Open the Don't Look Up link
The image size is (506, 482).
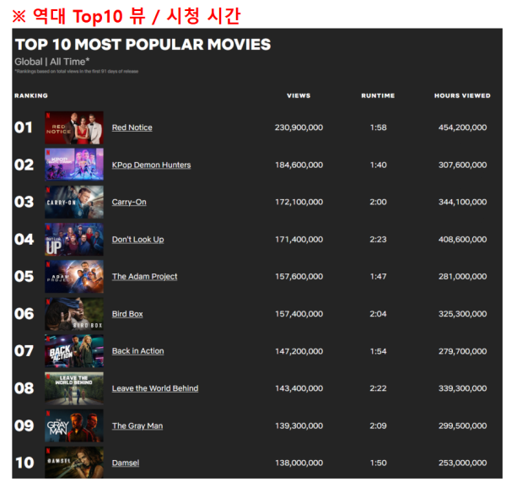[137, 240]
